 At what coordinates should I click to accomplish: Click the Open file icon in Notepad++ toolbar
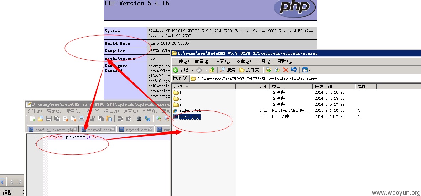pos(41,119)
